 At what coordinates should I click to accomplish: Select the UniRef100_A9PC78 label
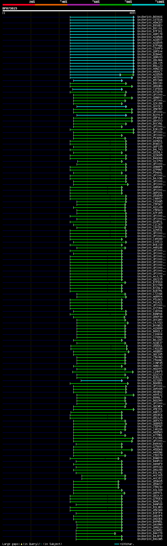tap(150, 34)
